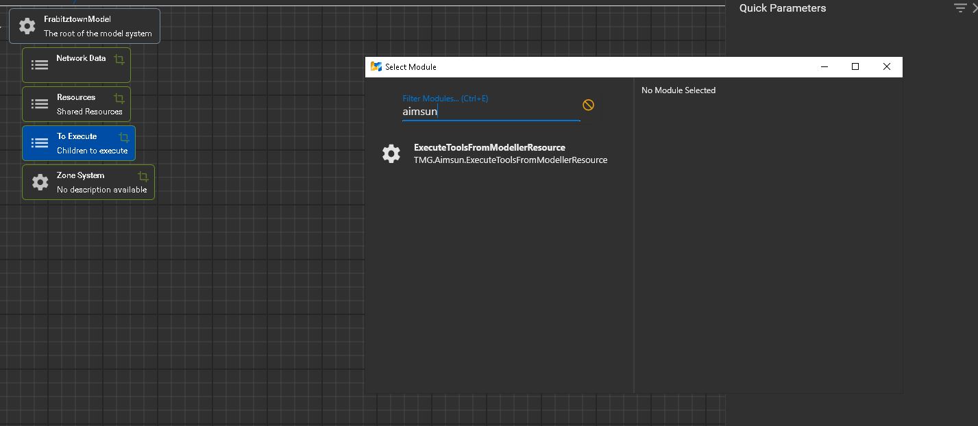The image size is (978, 426).
Task: Click the Network Data list icon
Action: pos(40,65)
